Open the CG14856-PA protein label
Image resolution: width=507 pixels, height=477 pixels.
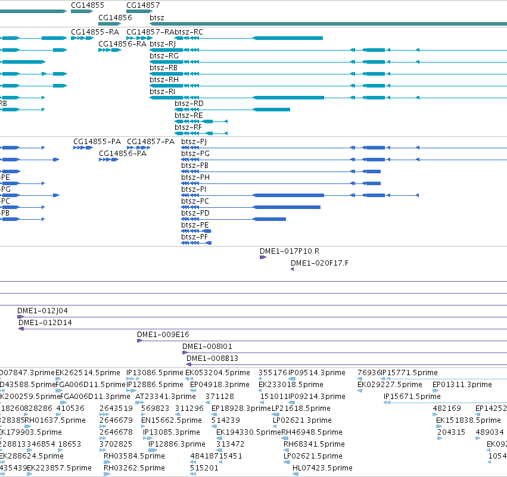point(123,154)
